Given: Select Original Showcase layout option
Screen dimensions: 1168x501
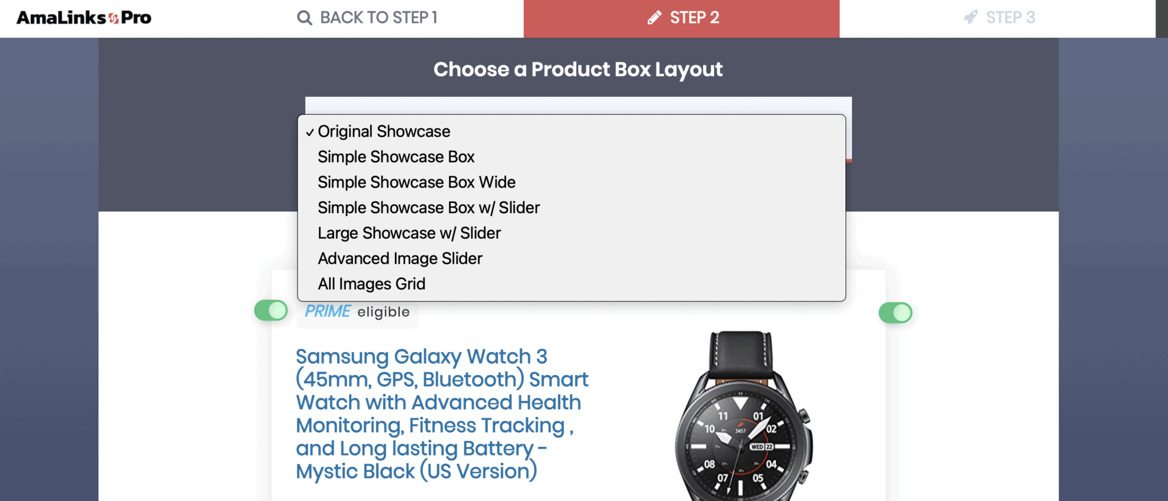Looking at the screenshot, I should (x=384, y=132).
